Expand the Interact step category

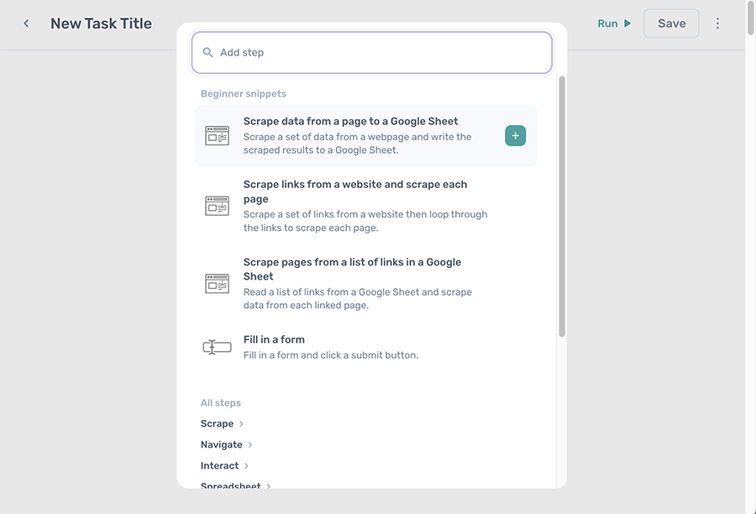(218, 465)
